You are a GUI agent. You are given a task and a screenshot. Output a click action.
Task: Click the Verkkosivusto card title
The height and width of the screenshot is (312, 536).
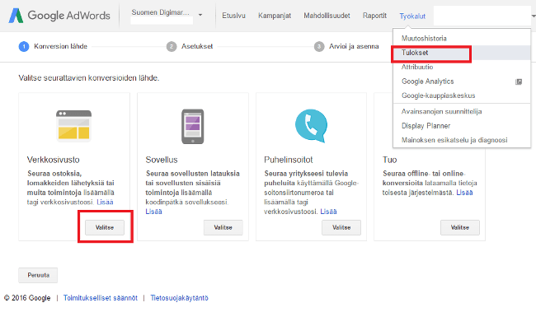pyautogui.click(x=54, y=160)
